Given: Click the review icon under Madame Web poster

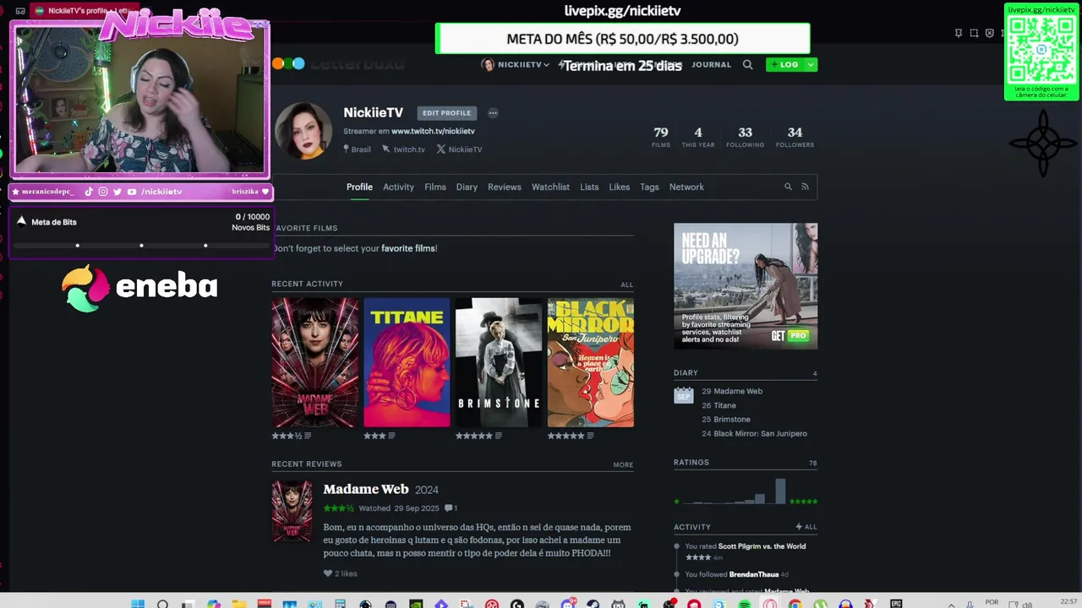Looking at the screenshot, I should coord(308,436).
